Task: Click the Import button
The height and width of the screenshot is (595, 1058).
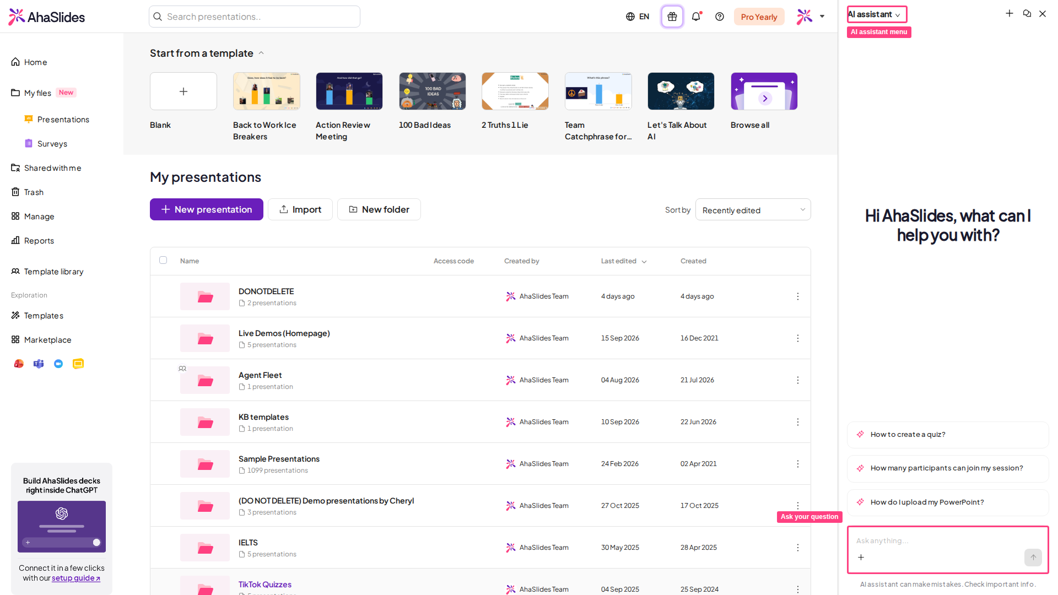Action: tap(300, 209)
